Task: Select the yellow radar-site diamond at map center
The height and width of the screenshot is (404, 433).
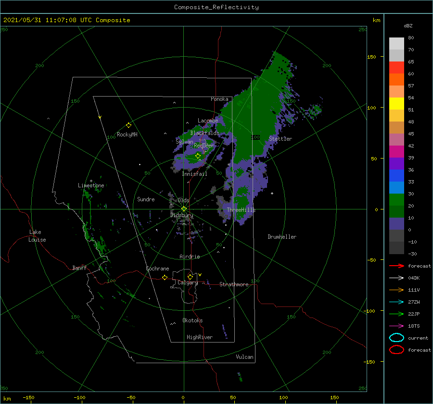Action: tap(184, 209)
